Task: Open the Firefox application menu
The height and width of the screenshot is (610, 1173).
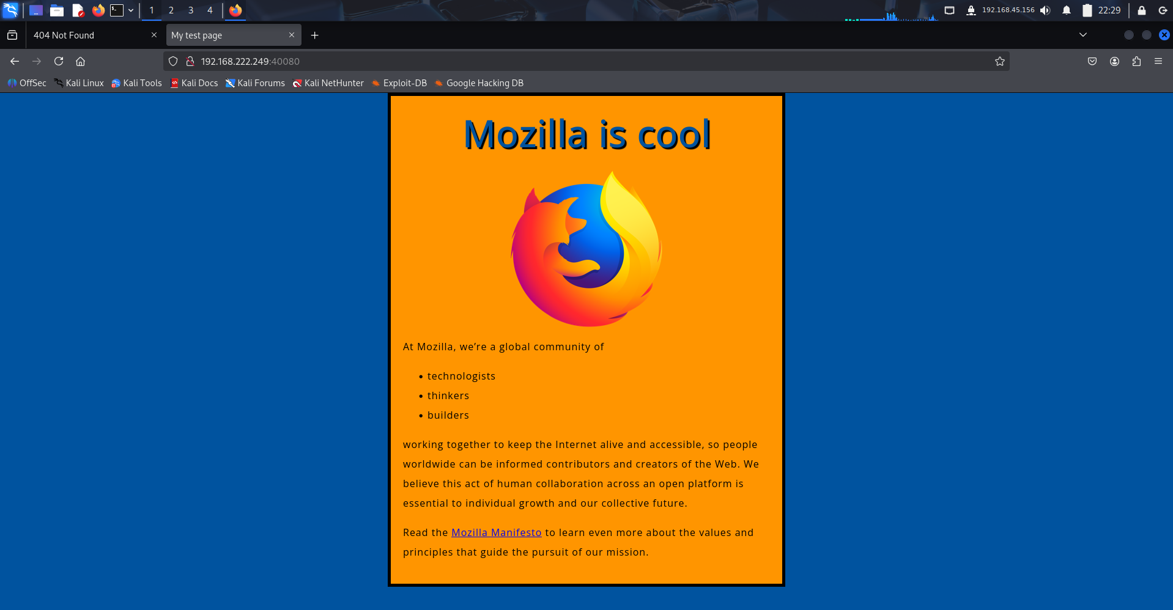Action: (x=1158, y=61)
